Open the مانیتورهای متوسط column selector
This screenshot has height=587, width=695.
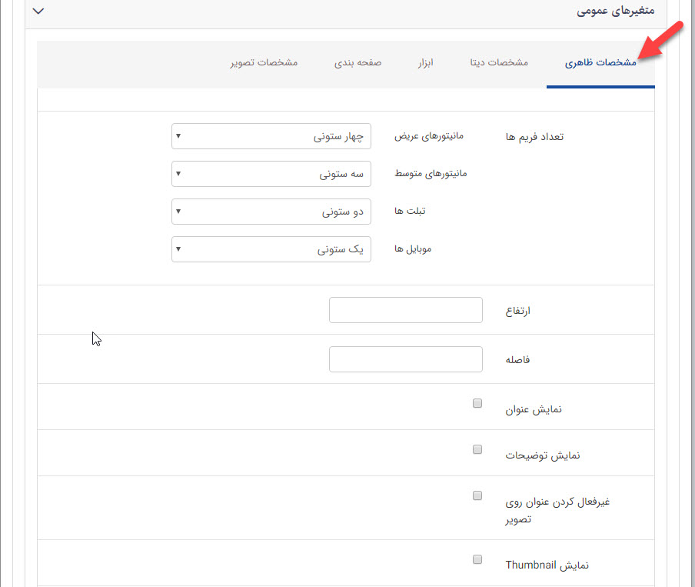(271, 174)
